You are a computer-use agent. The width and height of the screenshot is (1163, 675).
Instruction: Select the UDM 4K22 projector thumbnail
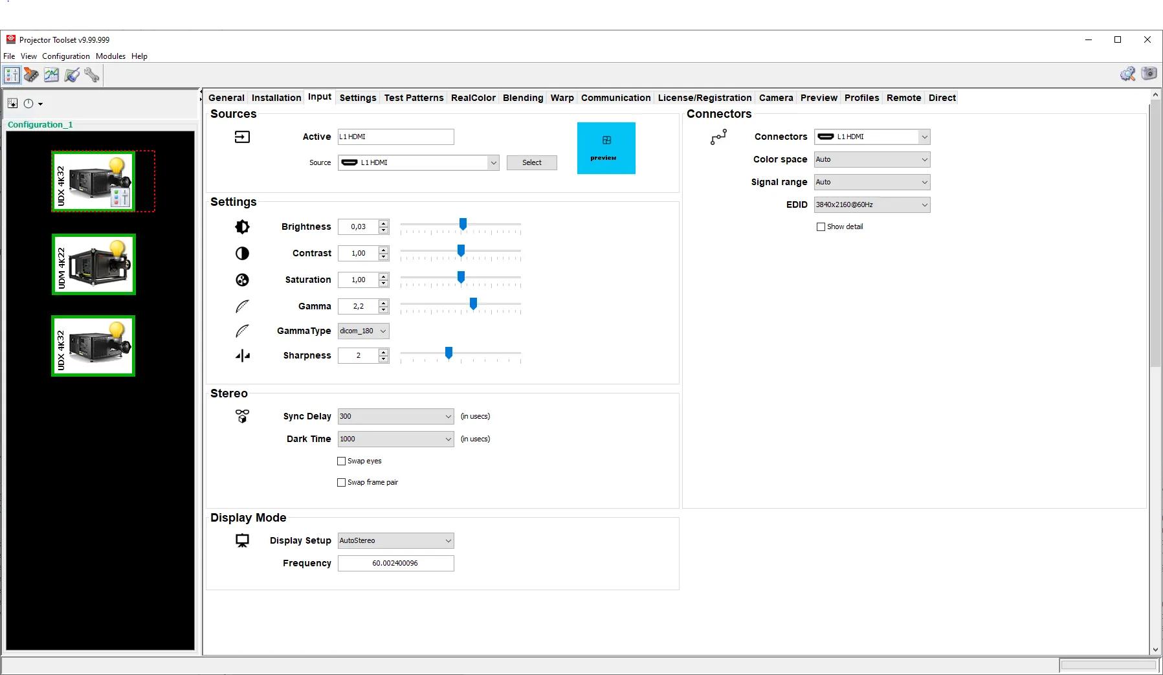(x=94, y=265)
